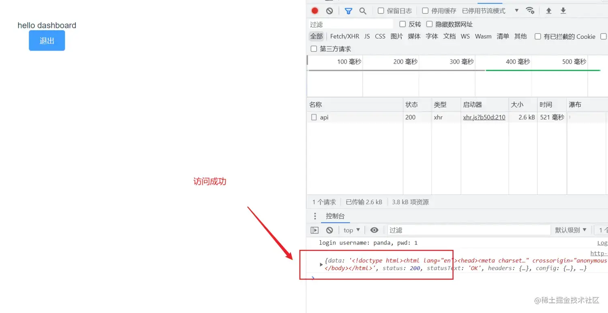This screenshot has width=608, height=313.
Task: Sort by 大小 column header
Action: pyautogui.click(x=523, y=104)
